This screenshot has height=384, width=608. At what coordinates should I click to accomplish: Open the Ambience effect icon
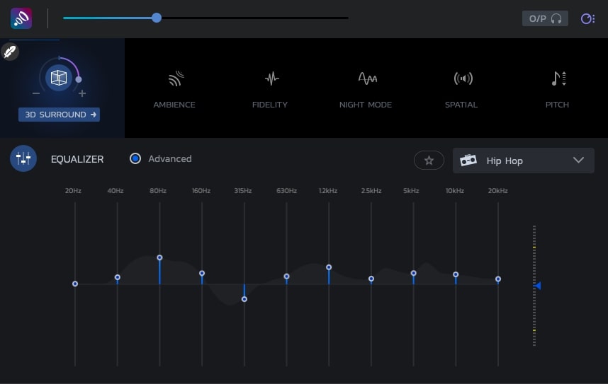pos(174,78)
